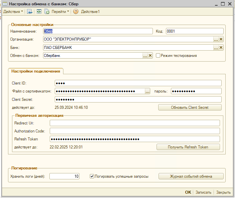Screen dimensions: 235x198
Task: Click the first toolbar icon after Действия
Action: click(30, 12)
